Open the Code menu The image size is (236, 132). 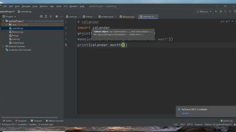click(35, 6)
